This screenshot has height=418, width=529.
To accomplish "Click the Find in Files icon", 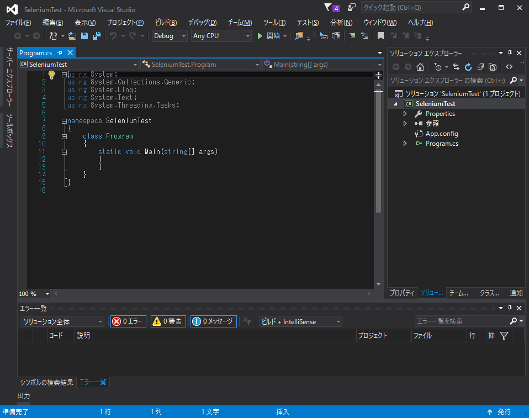I will point(299,36).
